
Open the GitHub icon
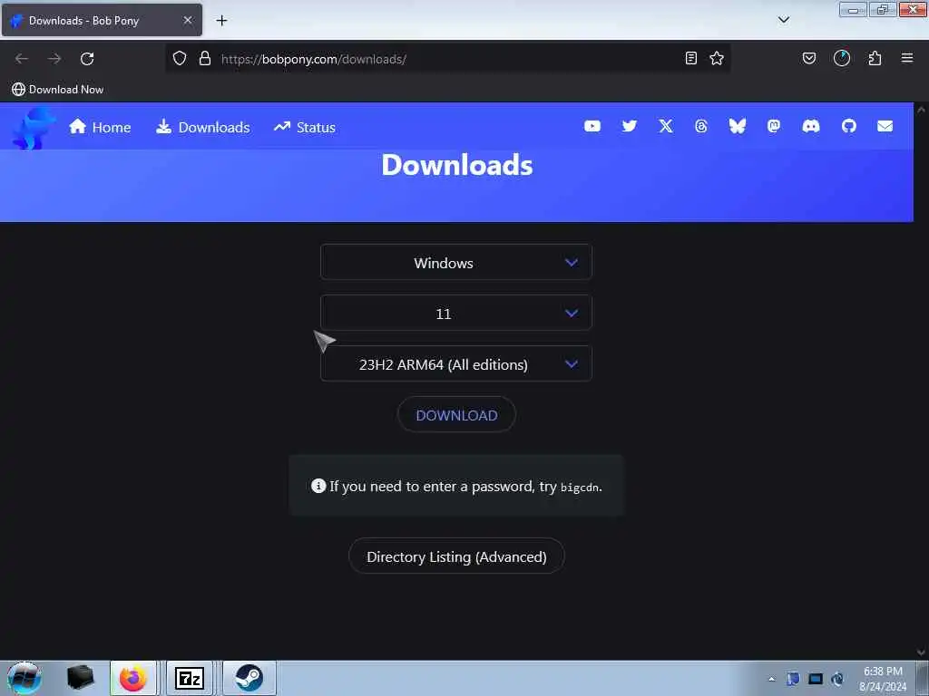(x=848, y=126)
